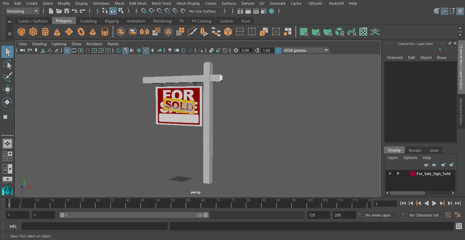This screenshot has height=240, width=465.
Task: Select the Lasso tool in toolbox
Action: point(7,64)
